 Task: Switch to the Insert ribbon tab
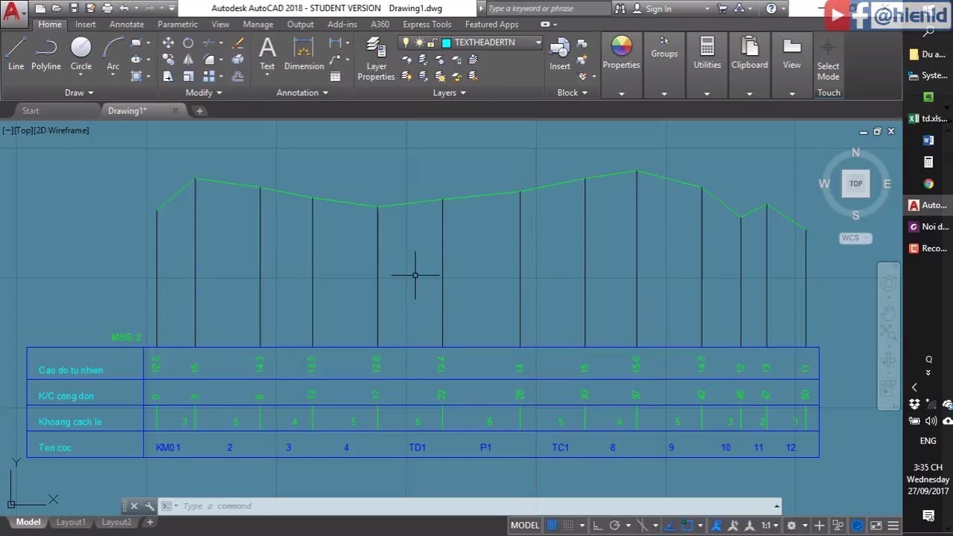point(85,24)
